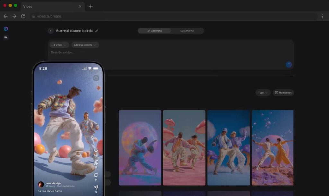This screenshot has height=196, width=329.
Task: Open the Vibes home icon in the sidebar
Action: pyautogui.click(x=6, y=29)
